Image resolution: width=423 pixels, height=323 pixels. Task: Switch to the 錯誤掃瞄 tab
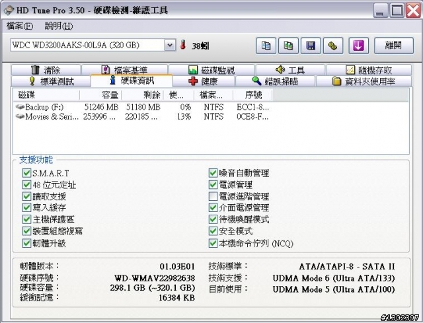tap(275, 81)
